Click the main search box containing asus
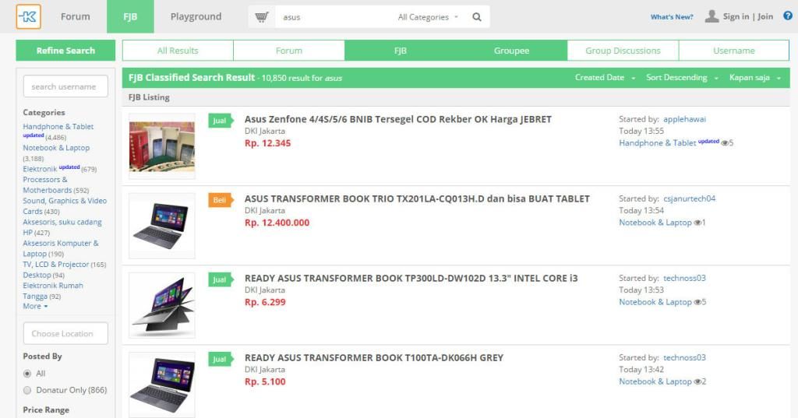The height and width of the screenshot is (418, 798). coord(336,17)
